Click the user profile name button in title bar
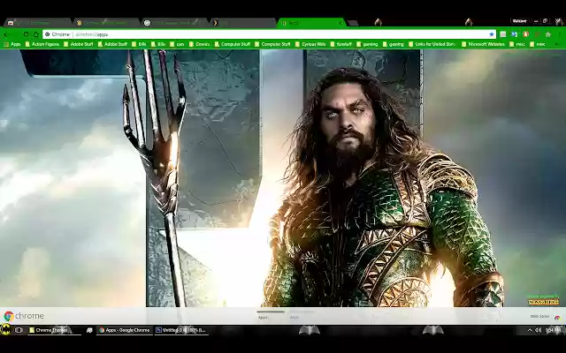The image size is (566, 353). tap(519, 21)
